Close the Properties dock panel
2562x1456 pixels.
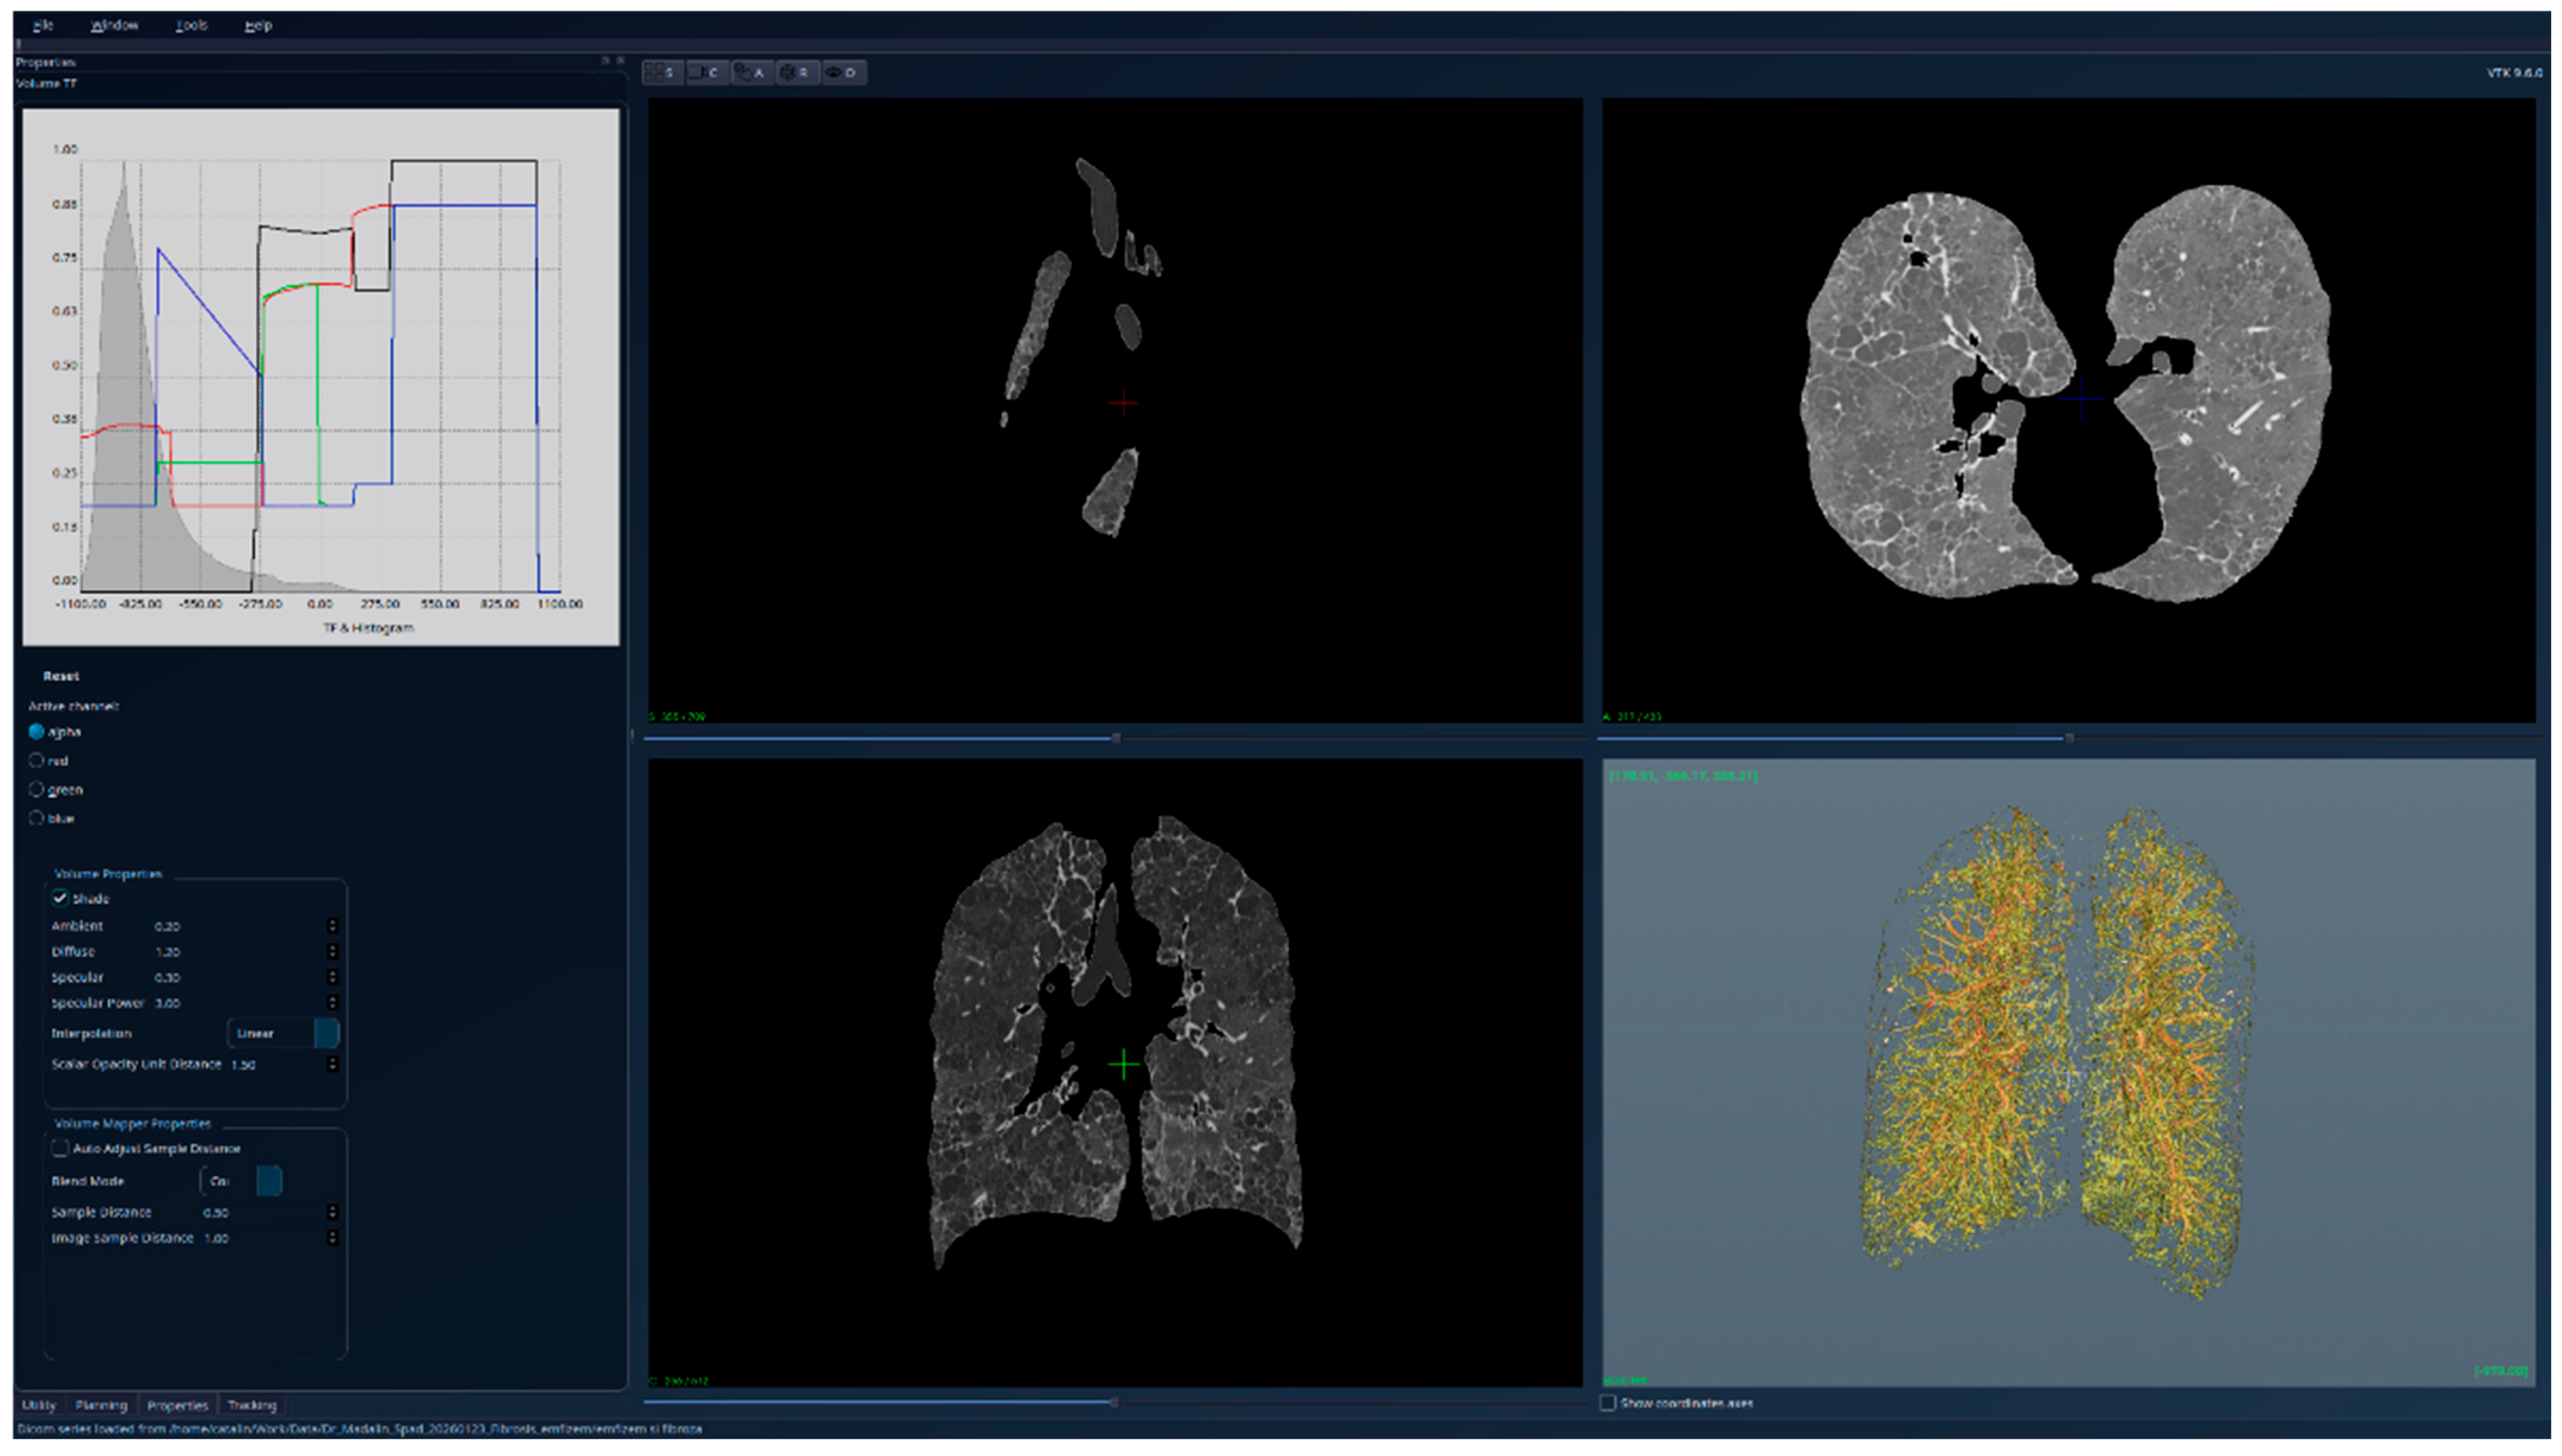620,61
